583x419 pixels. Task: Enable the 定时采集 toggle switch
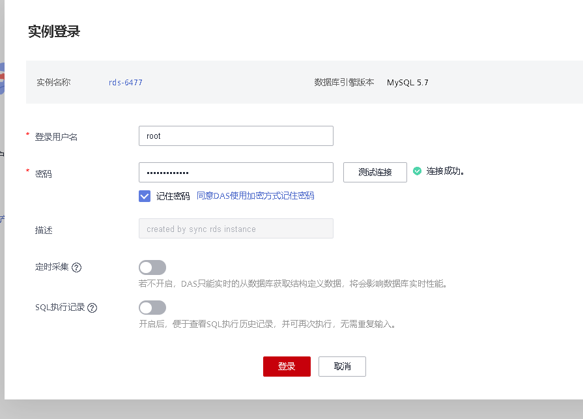pyautogui.click(x=152, y=267)
